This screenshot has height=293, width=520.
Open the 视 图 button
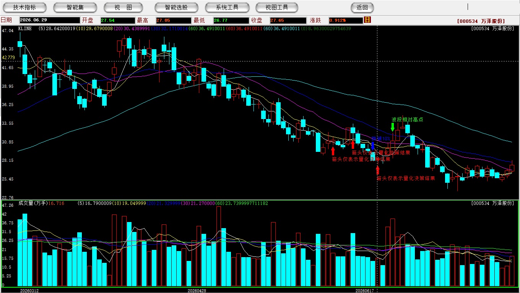123,7
